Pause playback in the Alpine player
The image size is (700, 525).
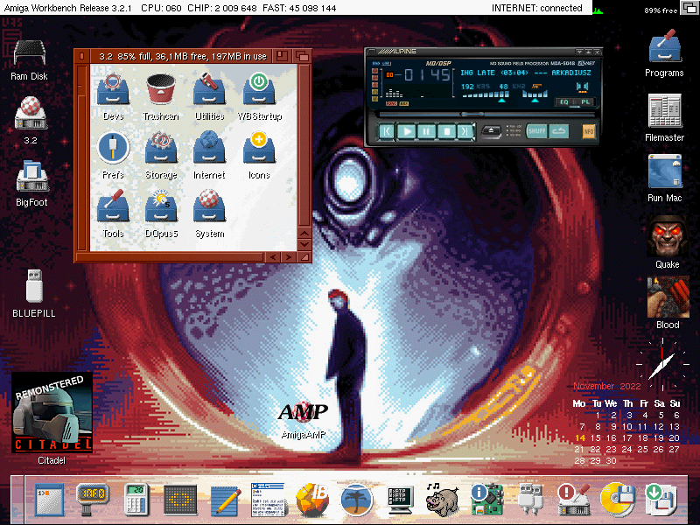point(427,132)
